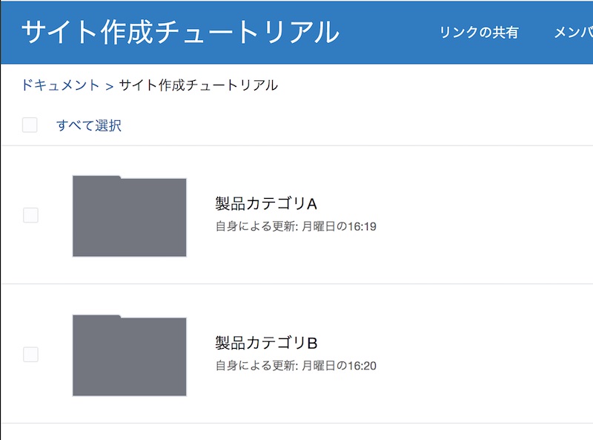Tick the select-all checkbox
Viewport: 593px width, 440px height.
coord(30,125)
